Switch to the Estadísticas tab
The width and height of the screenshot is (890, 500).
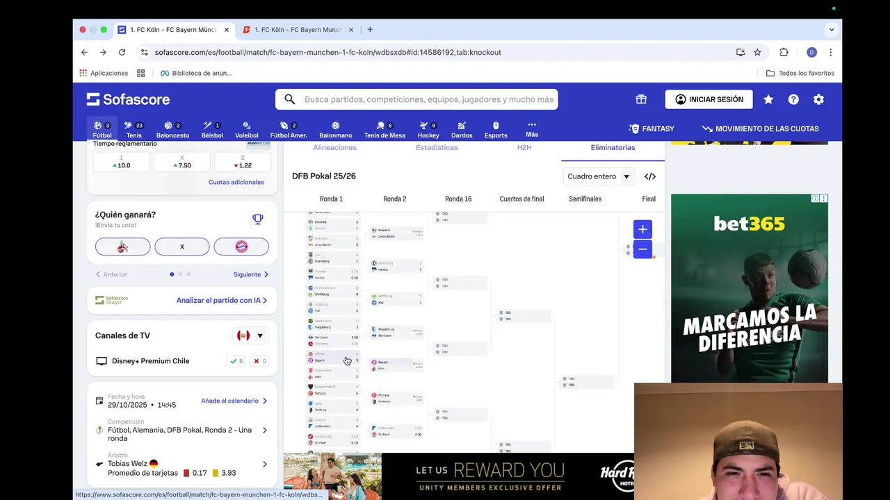click(437, 148)
